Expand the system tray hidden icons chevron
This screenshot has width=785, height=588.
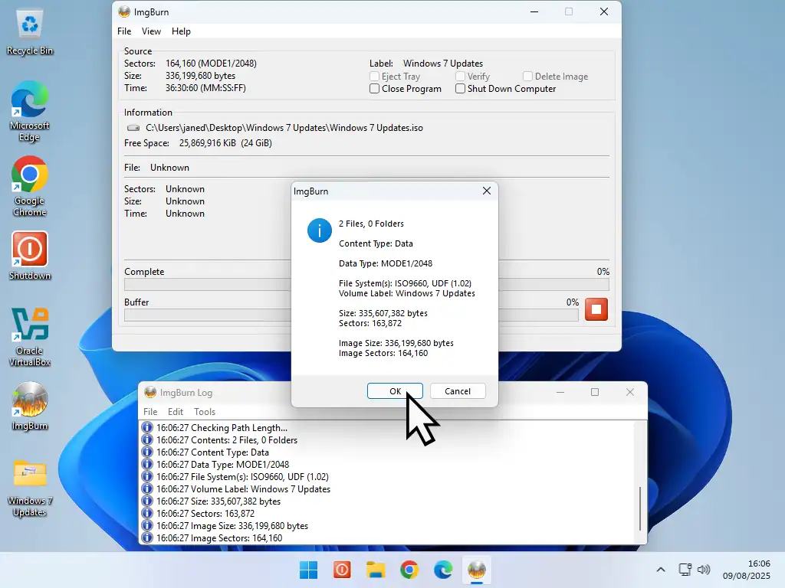660,570
